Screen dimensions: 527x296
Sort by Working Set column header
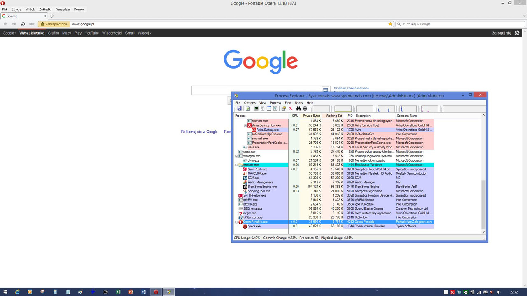click(333, 116)
